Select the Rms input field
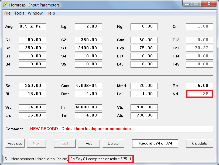Screen dimensions: 219x165 [x=88, y=94]
